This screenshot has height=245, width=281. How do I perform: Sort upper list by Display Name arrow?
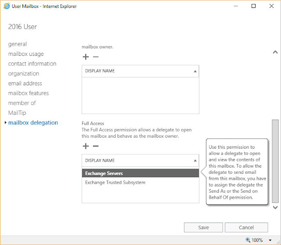(x=195, y=71)
